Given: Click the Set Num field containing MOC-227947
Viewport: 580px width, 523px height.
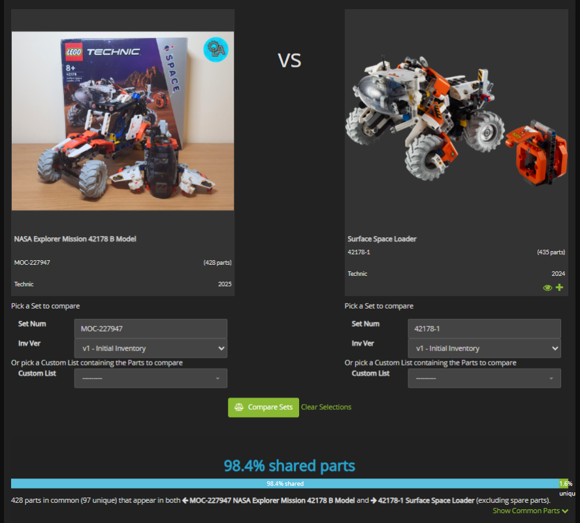Looking at the screenshot, I should pyautogui.click(x=150, y=329).
